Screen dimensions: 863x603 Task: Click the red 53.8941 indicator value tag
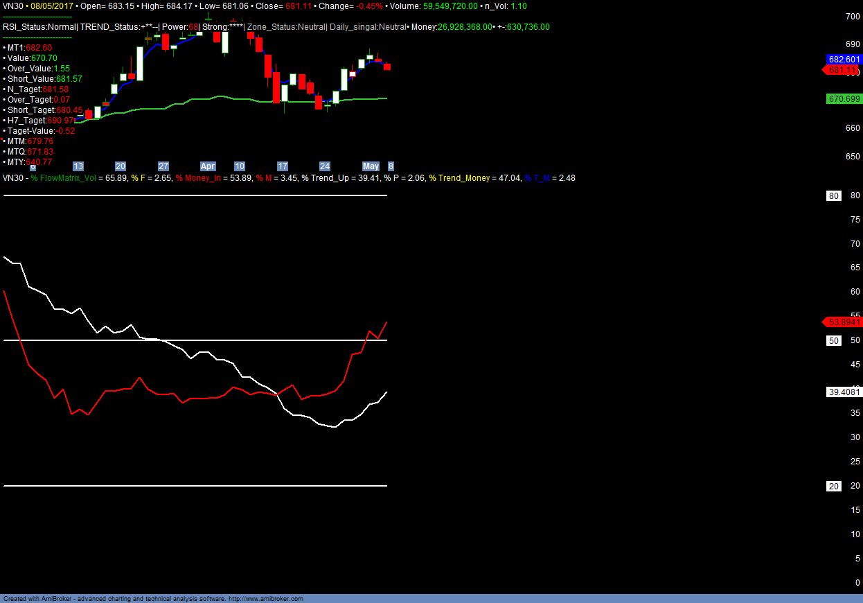point(844,322)
